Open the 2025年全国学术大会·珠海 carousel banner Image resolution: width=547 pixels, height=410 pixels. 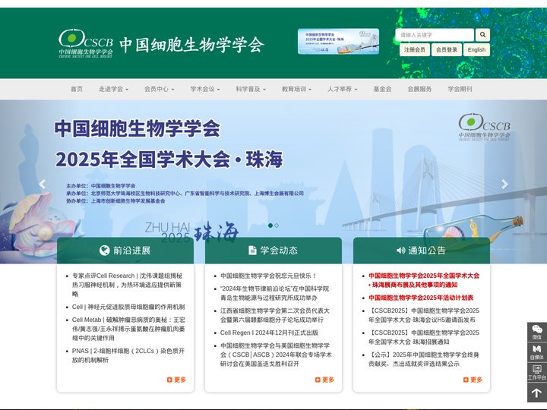coord(273,181)
